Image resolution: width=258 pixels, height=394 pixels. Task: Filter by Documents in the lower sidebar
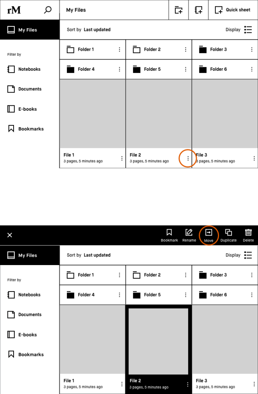point(24,314)
